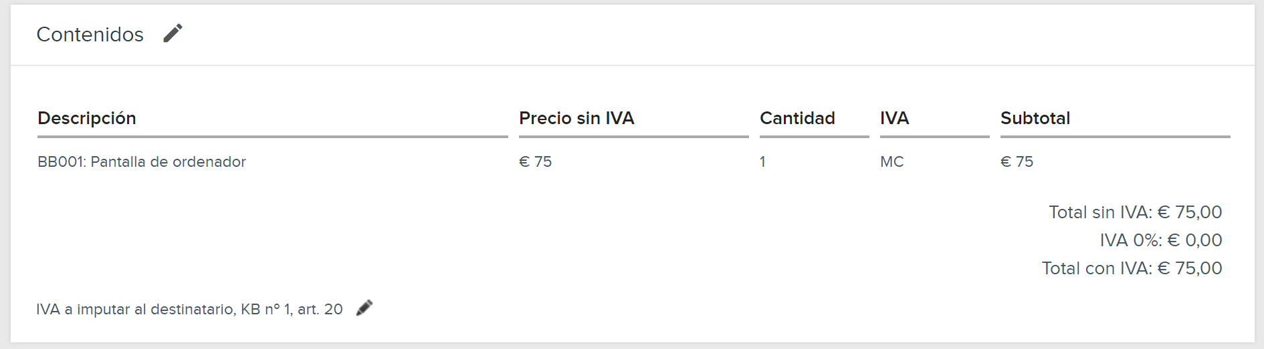The height and width of the screenshot is (349, 1264).
Task: Click the MC value in IVA column
Action: (892, 161)
